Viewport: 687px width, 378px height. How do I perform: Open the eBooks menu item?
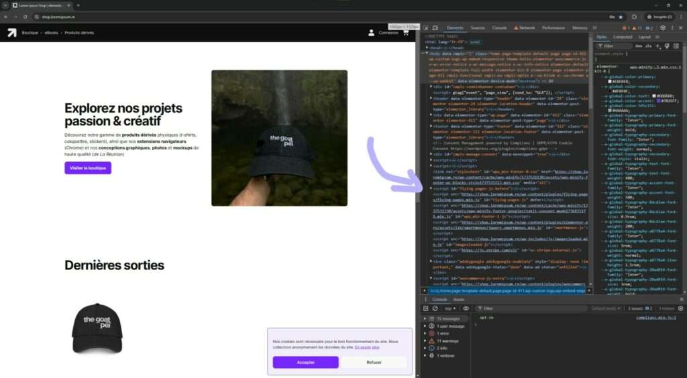coord(51,33)
